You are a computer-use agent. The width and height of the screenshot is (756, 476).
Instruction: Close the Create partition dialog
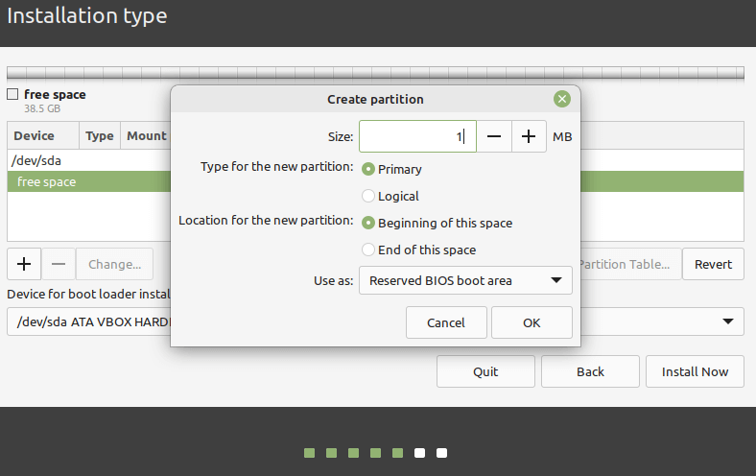[562, 99]
